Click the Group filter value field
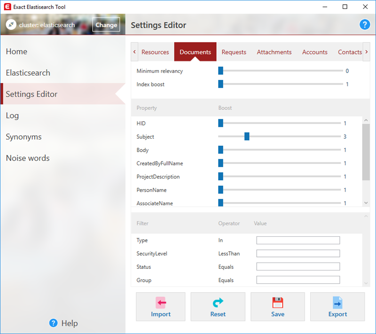Image resolution: width=376 pixels, height=334 pixels. (298, 280)
